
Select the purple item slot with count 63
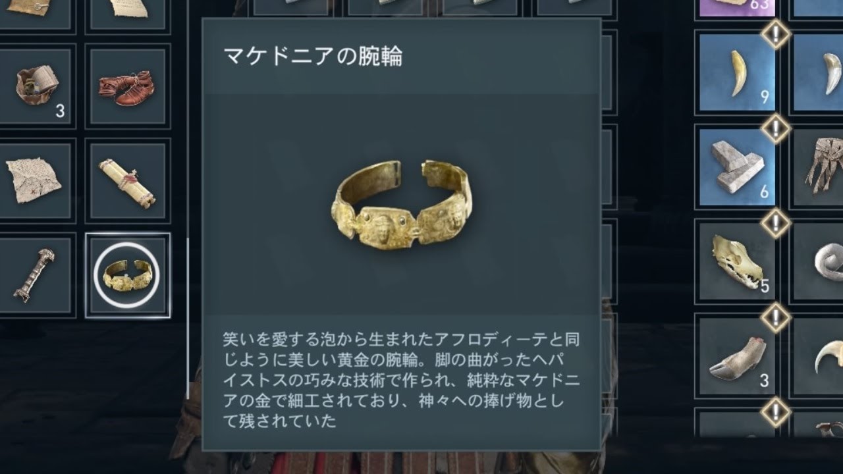tap(737, 8)
